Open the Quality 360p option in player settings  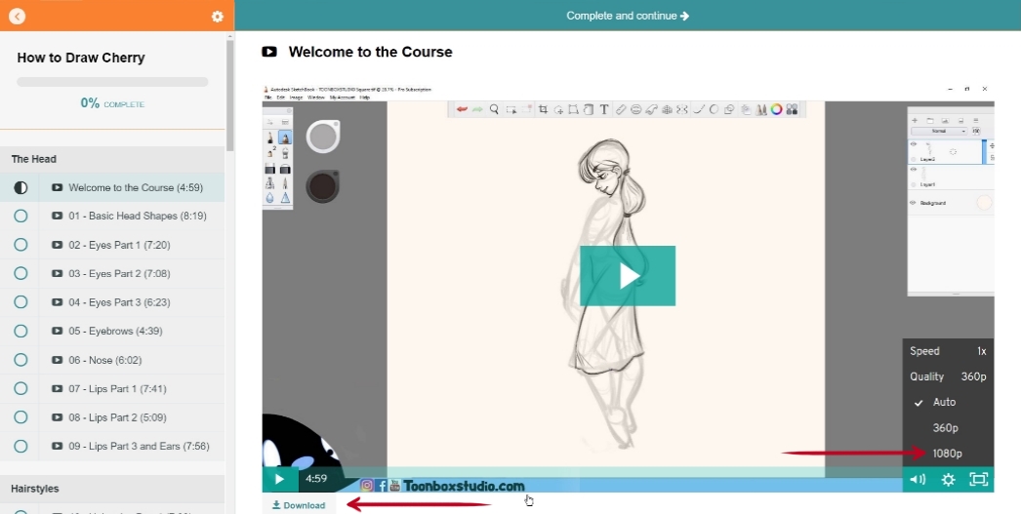(948, 376)
